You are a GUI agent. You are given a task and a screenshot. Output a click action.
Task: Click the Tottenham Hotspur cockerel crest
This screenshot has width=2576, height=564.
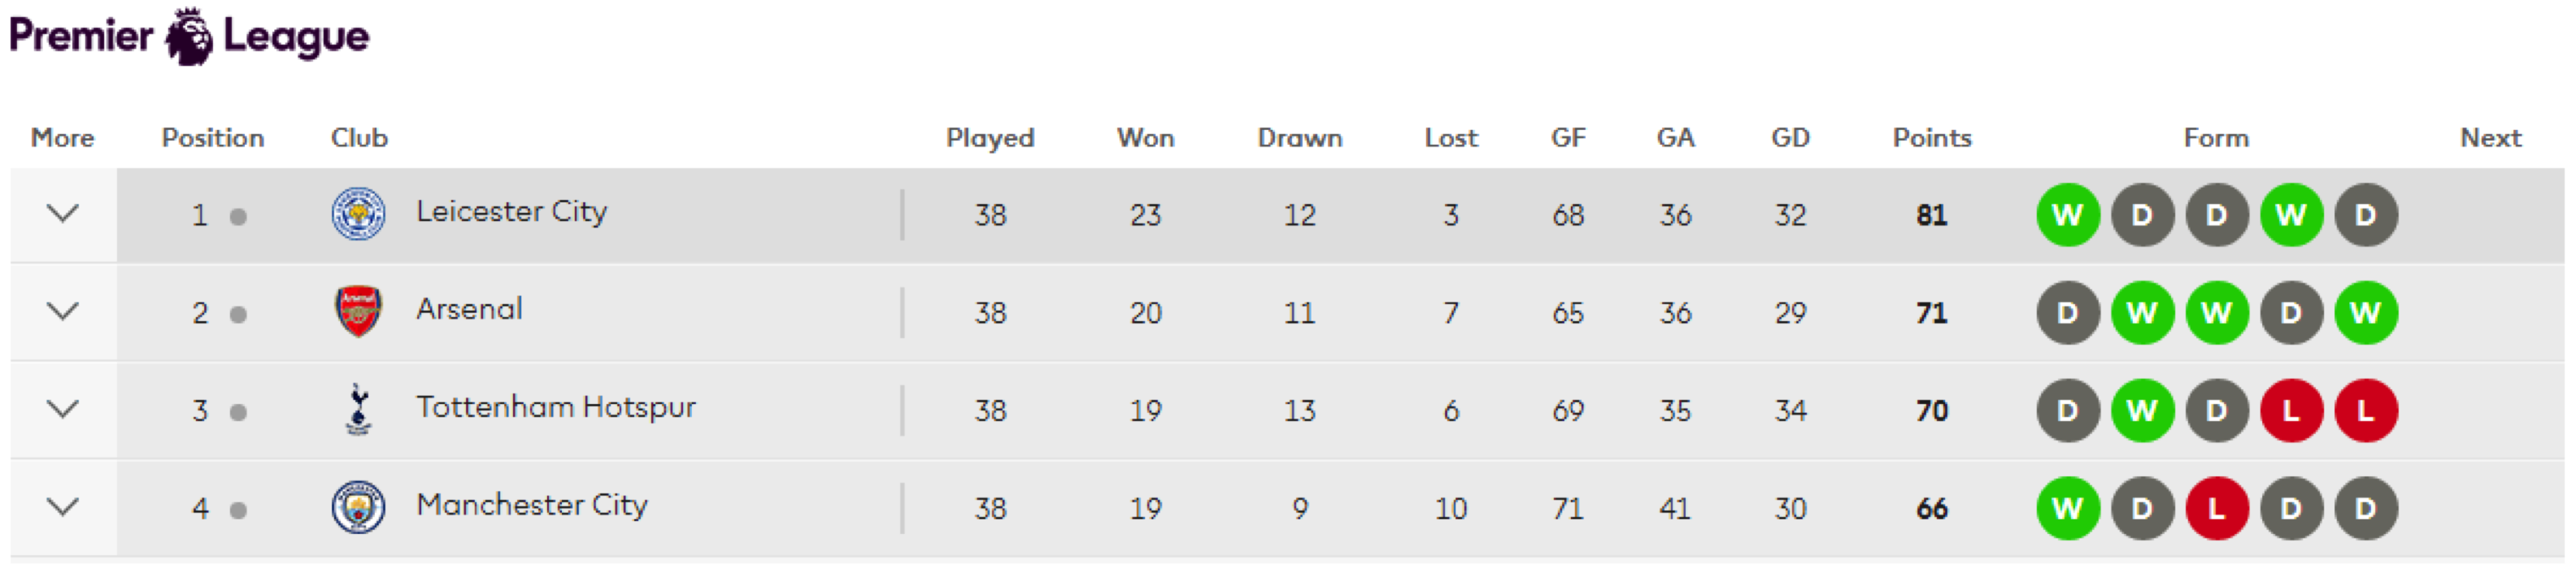[358, 409]
